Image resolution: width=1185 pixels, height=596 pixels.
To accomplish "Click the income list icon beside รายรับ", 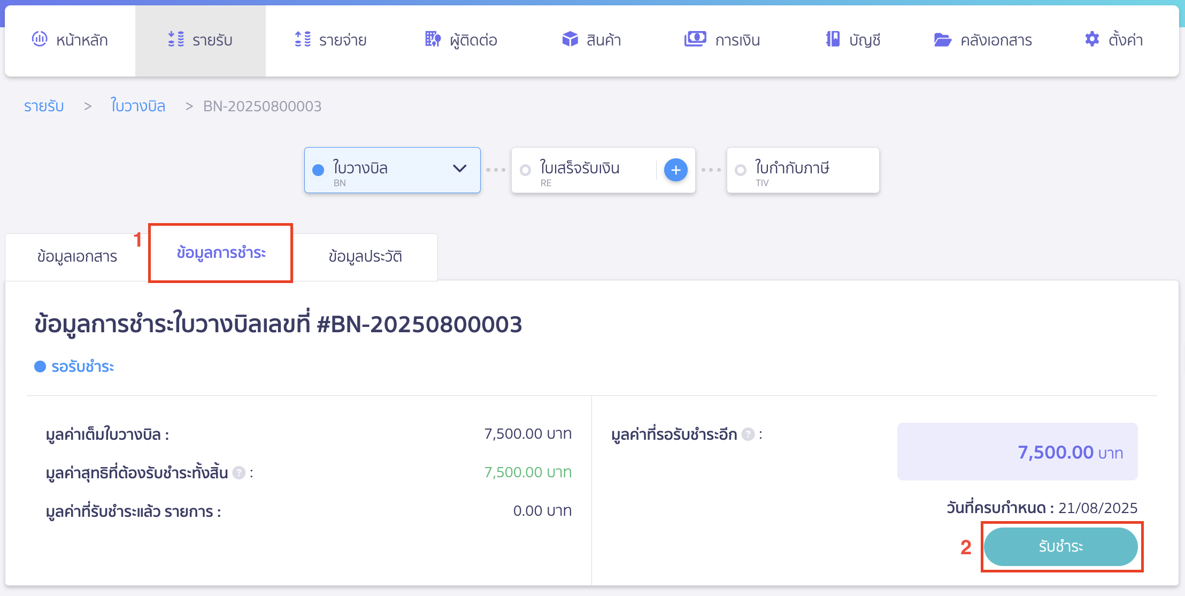I will (176, 39).
